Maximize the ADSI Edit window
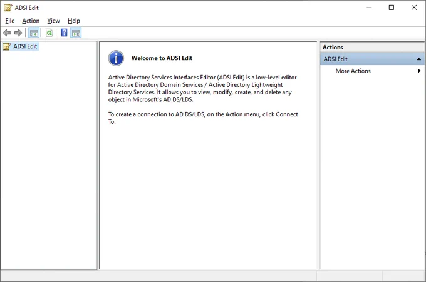The image size is (426, 282). [x=391, y=8]
